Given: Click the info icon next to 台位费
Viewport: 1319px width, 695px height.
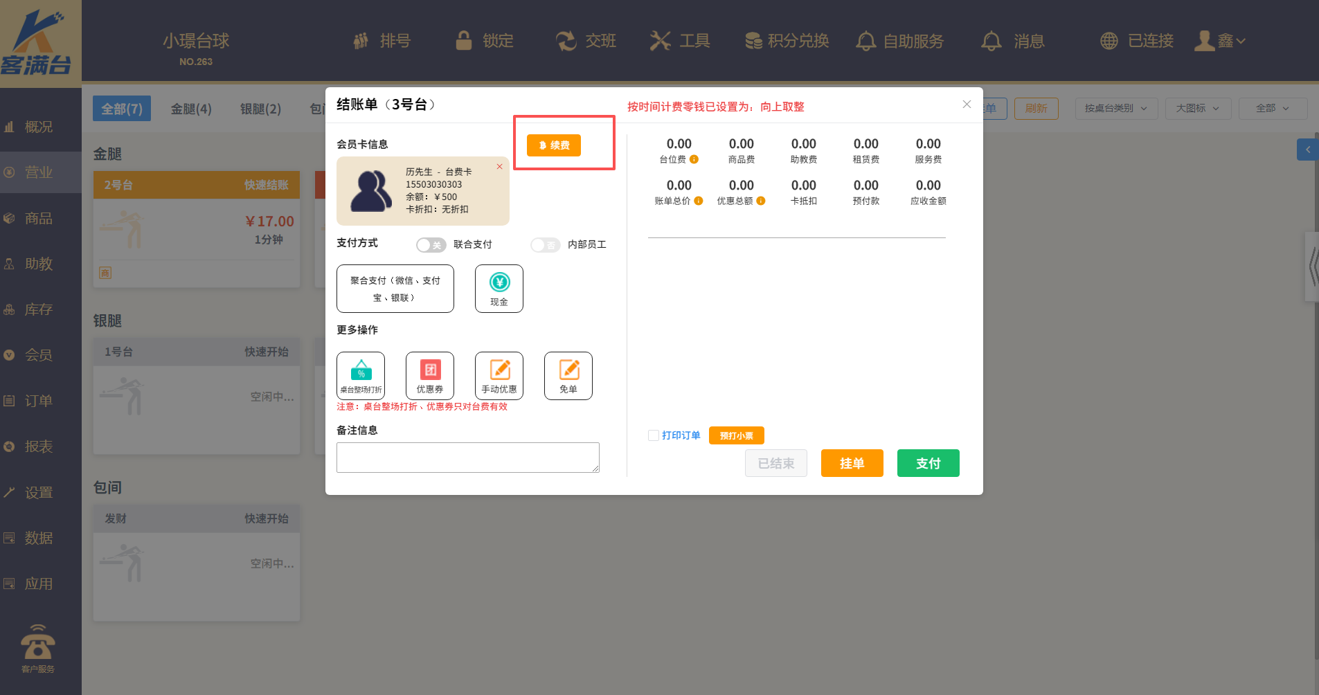Looking at the screenshot, I should [694, 159].
